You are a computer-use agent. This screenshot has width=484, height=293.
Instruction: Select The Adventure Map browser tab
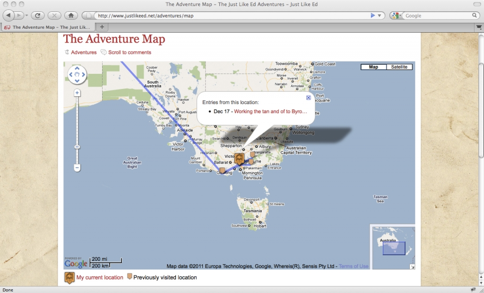tap(48, 27)
